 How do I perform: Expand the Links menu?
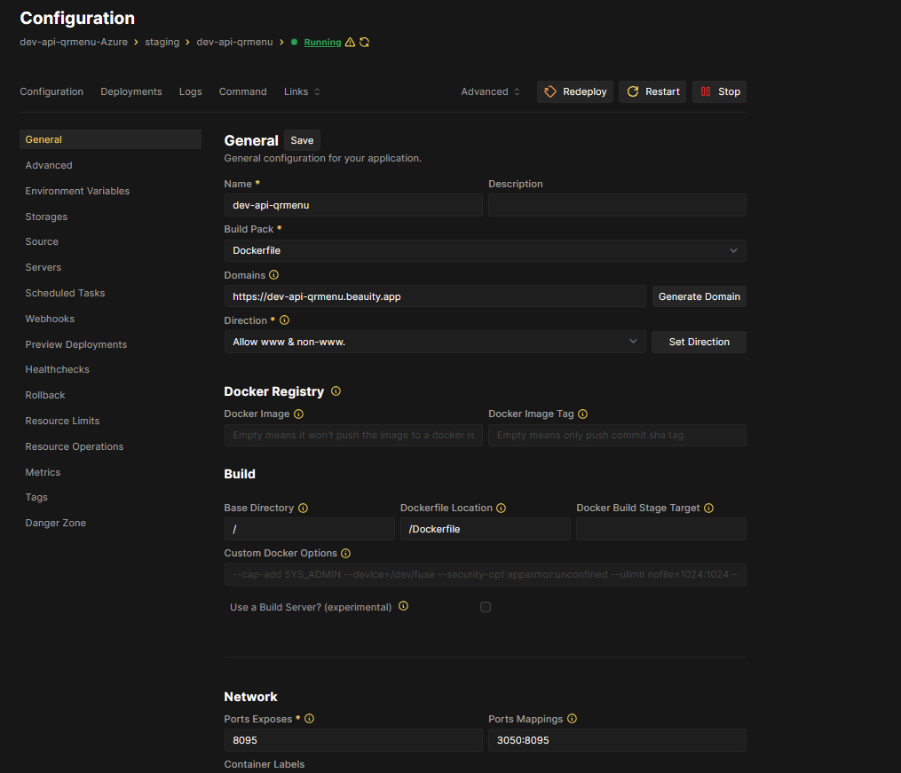pos(302,92)
